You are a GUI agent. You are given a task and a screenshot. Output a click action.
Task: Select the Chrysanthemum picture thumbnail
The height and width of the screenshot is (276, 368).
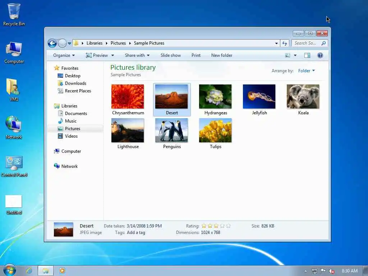(x=128, y=100)
